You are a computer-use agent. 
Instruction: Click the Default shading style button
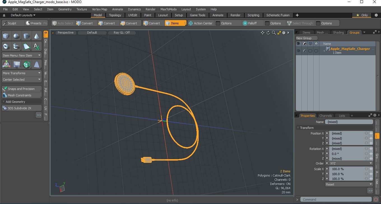point(92,33)
